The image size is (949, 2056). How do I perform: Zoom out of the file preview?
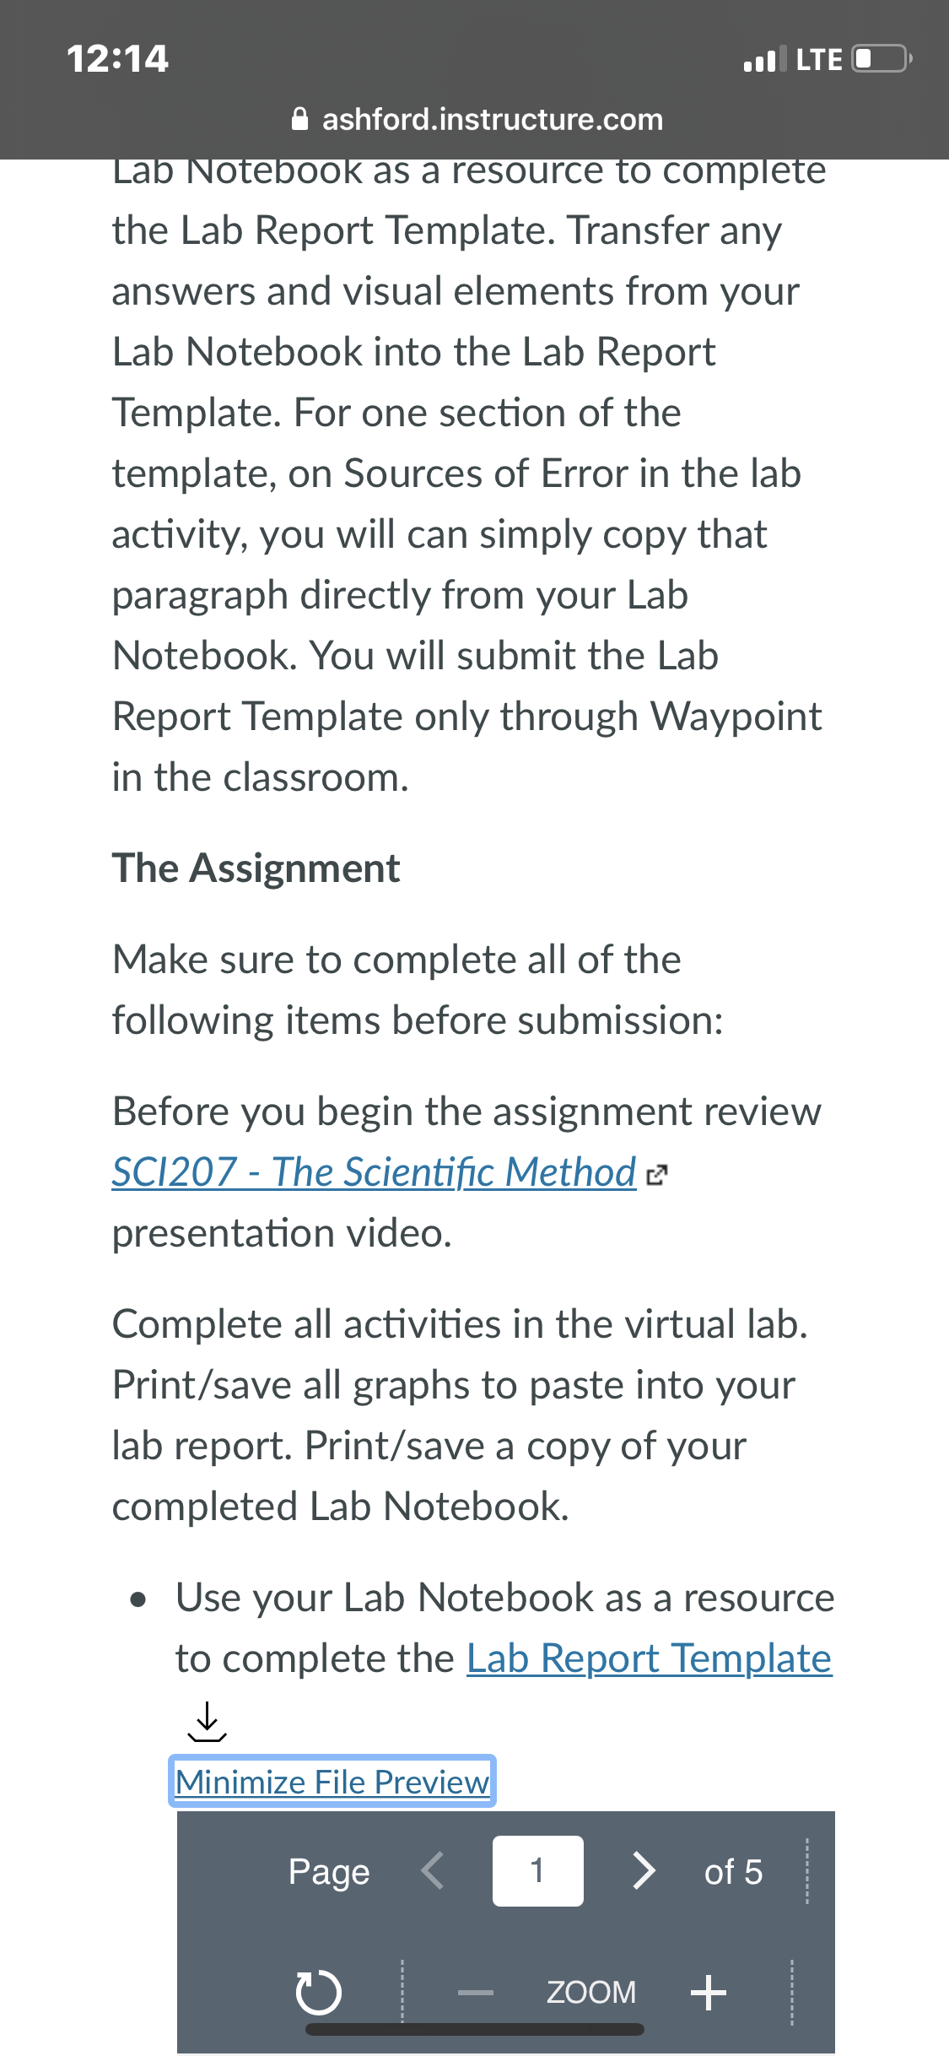(x=475, y=1993)
